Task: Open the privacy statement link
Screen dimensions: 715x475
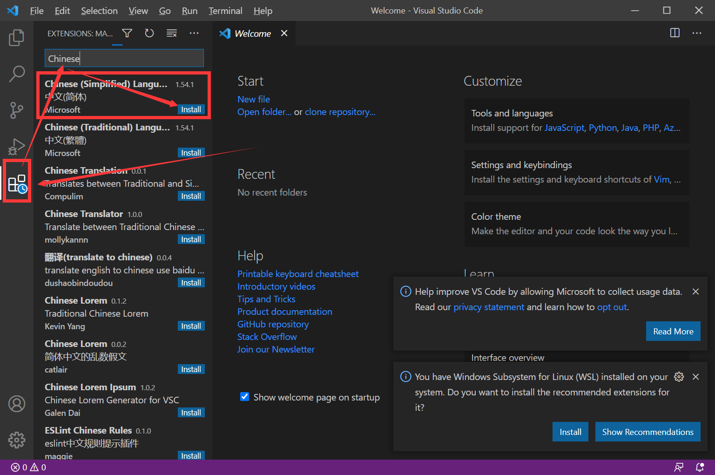Action: coord(489,307)
